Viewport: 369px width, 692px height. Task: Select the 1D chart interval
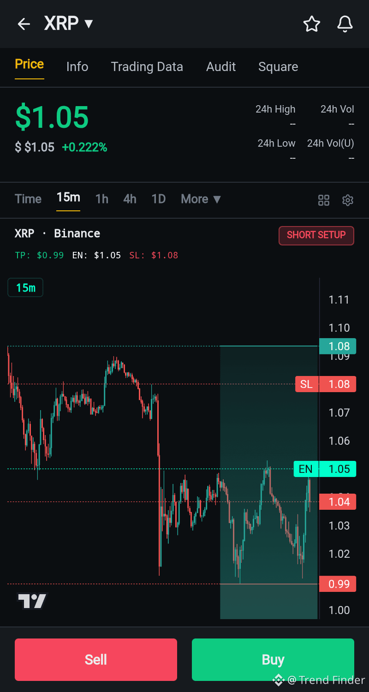point(159,199)
